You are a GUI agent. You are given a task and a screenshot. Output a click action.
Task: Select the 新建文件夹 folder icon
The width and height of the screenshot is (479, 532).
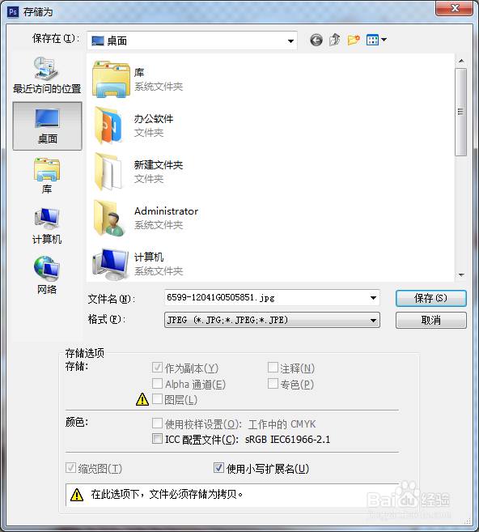coord(108,172)
